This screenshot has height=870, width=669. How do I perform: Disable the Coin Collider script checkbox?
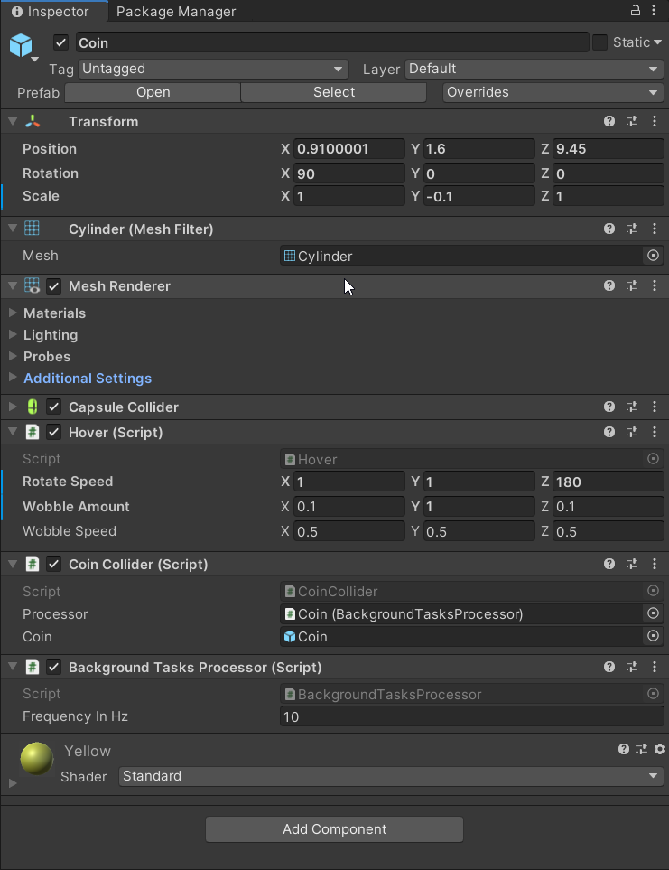click(54, 565)
